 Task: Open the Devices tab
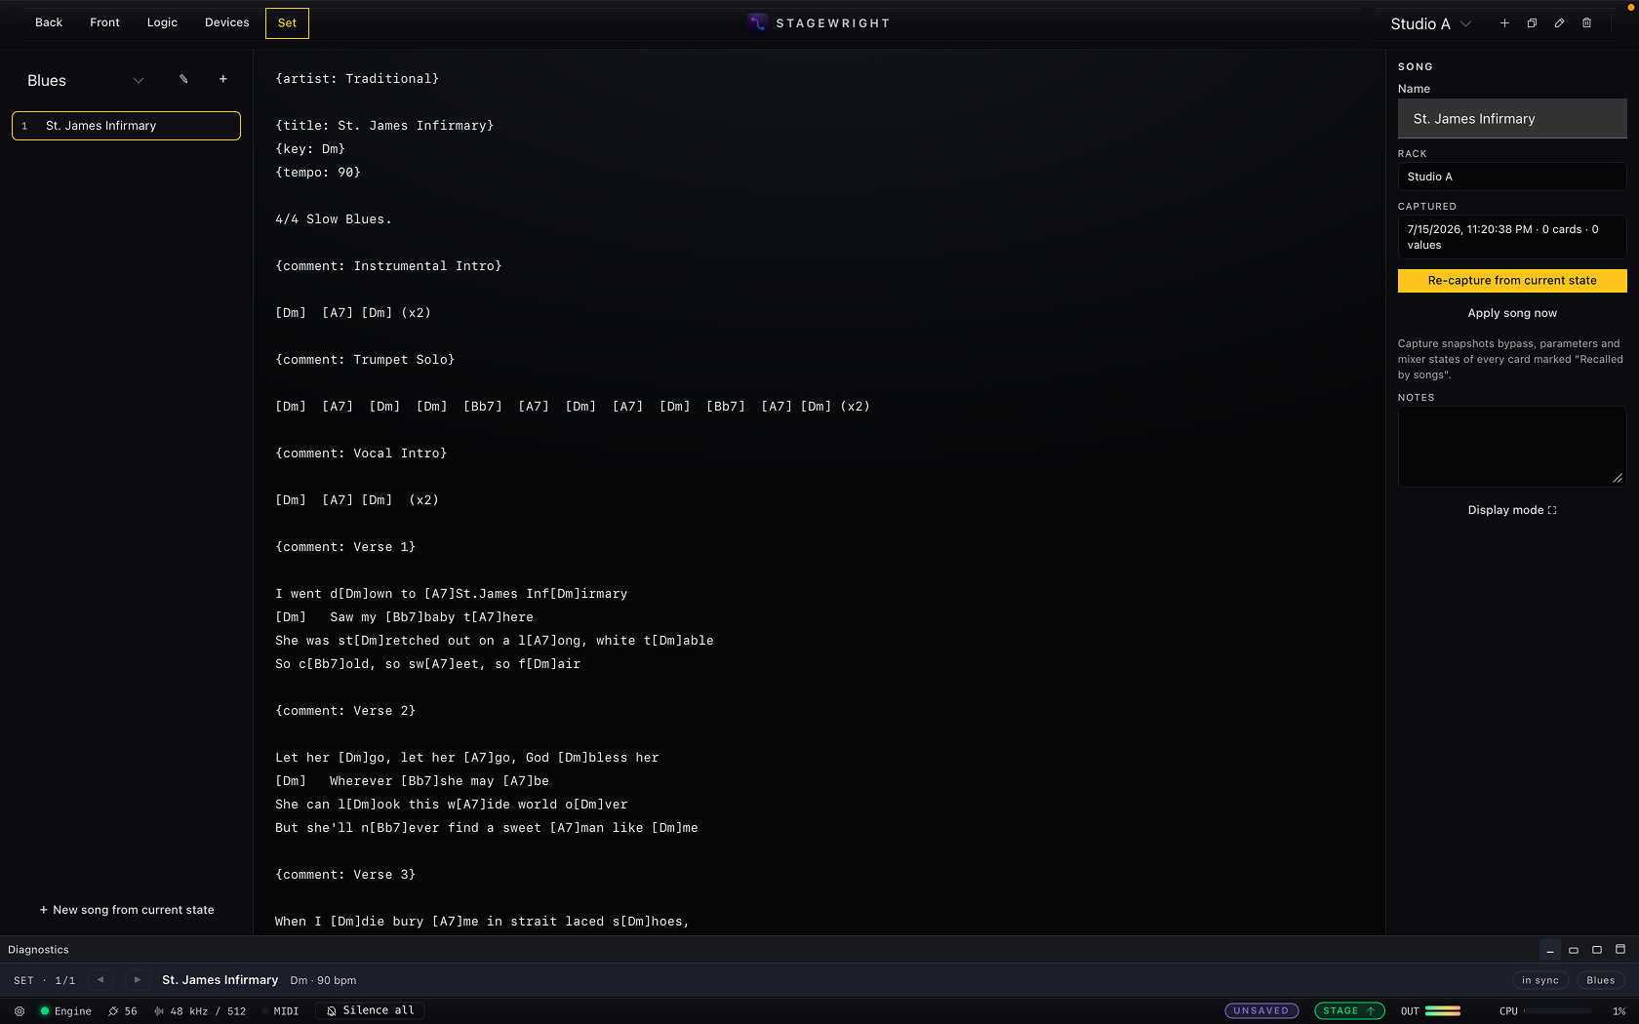coord(226,22)
